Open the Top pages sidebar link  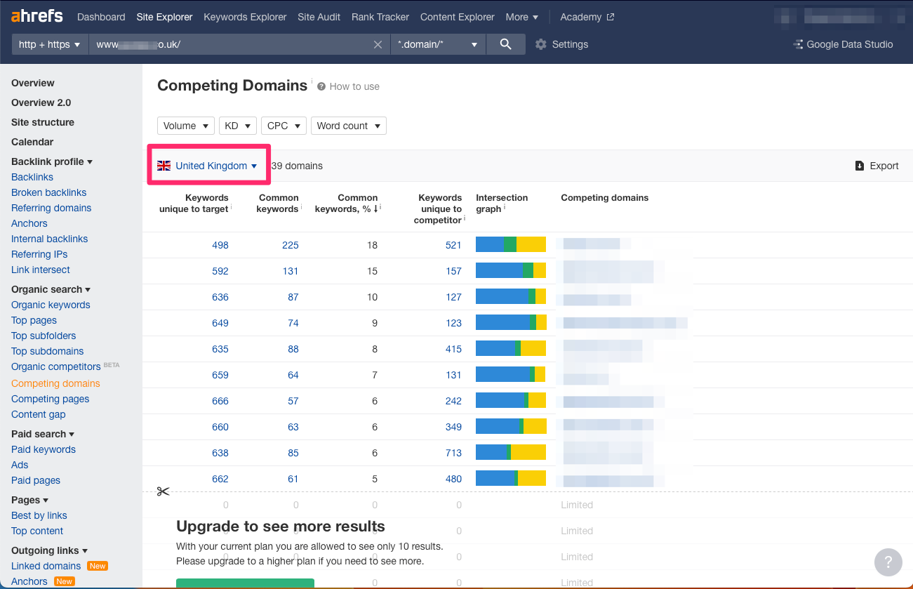34,320
